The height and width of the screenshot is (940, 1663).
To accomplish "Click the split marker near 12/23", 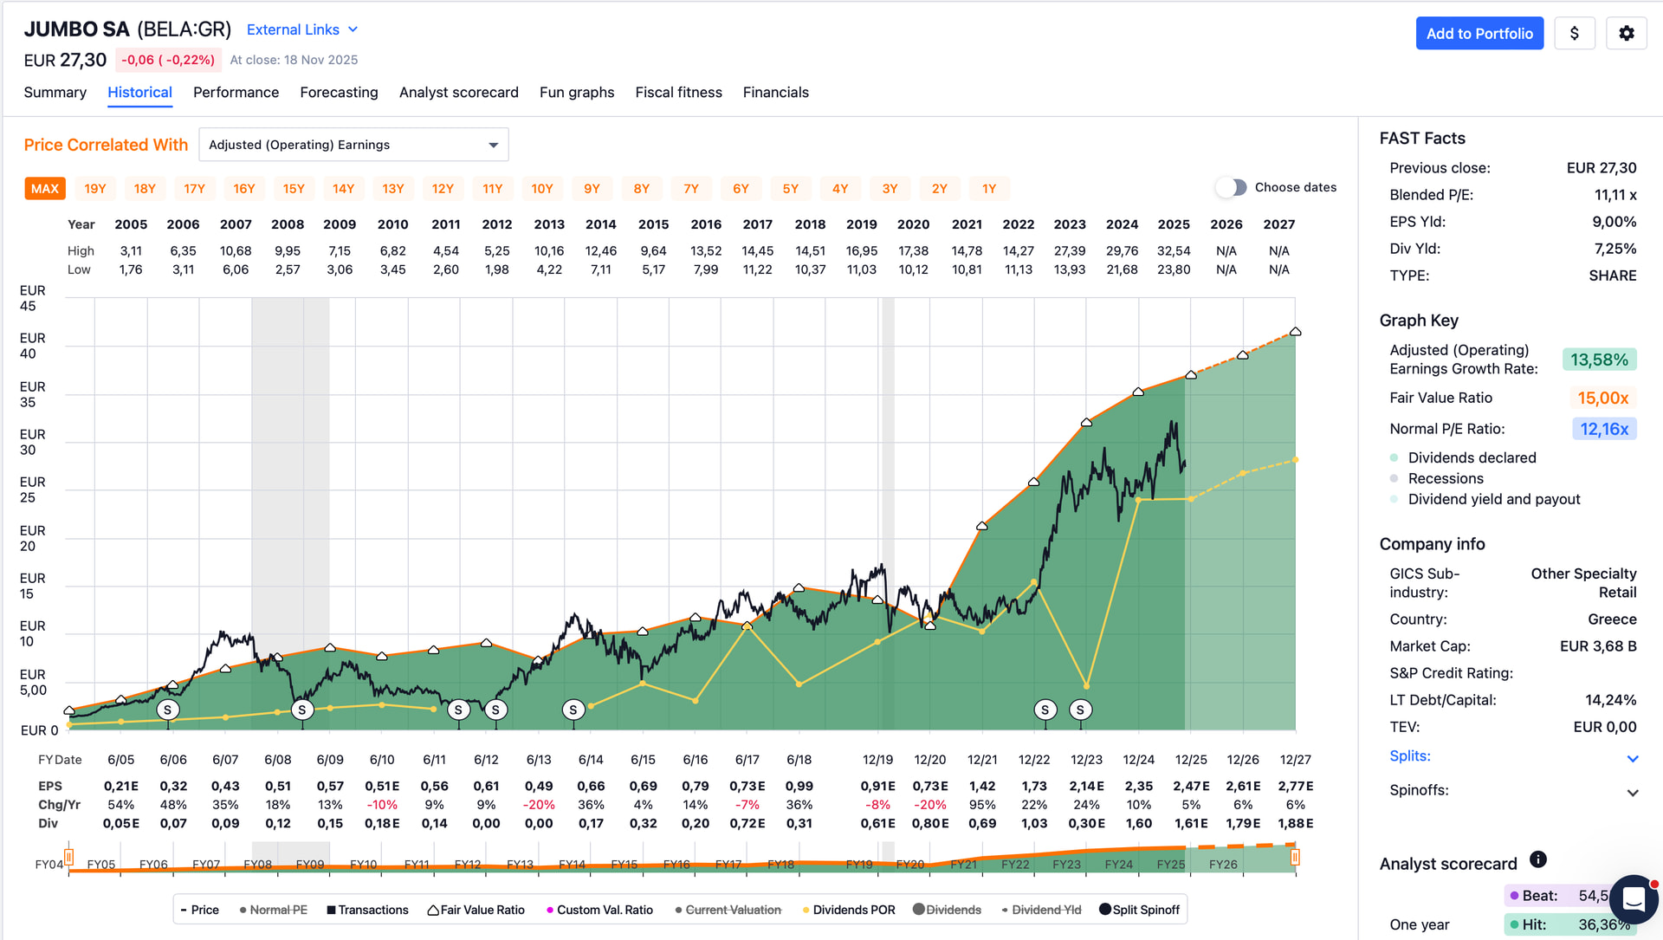I will tap(1080, 710).
